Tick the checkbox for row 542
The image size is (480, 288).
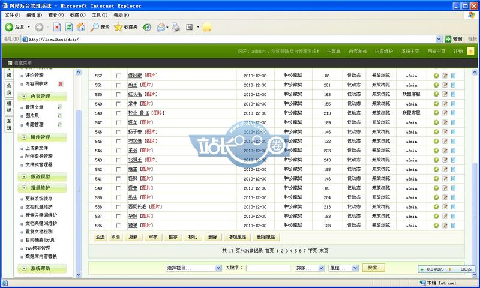[x=118, y=169]
